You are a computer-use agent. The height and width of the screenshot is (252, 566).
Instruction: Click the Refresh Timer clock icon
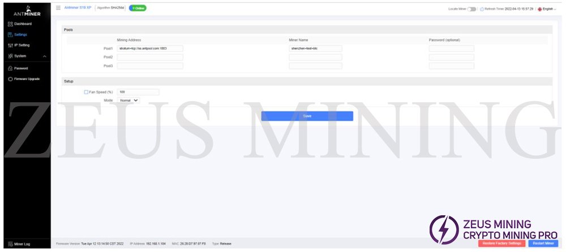click(482, 9)
